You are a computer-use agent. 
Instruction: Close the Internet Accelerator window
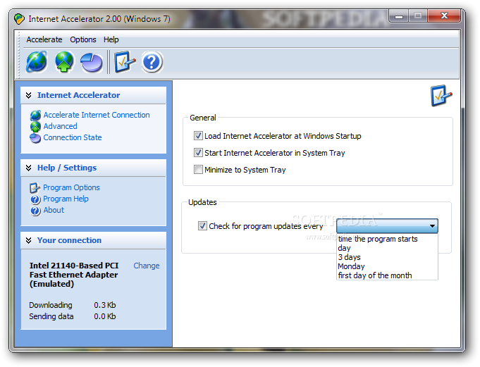click(444, 15)
